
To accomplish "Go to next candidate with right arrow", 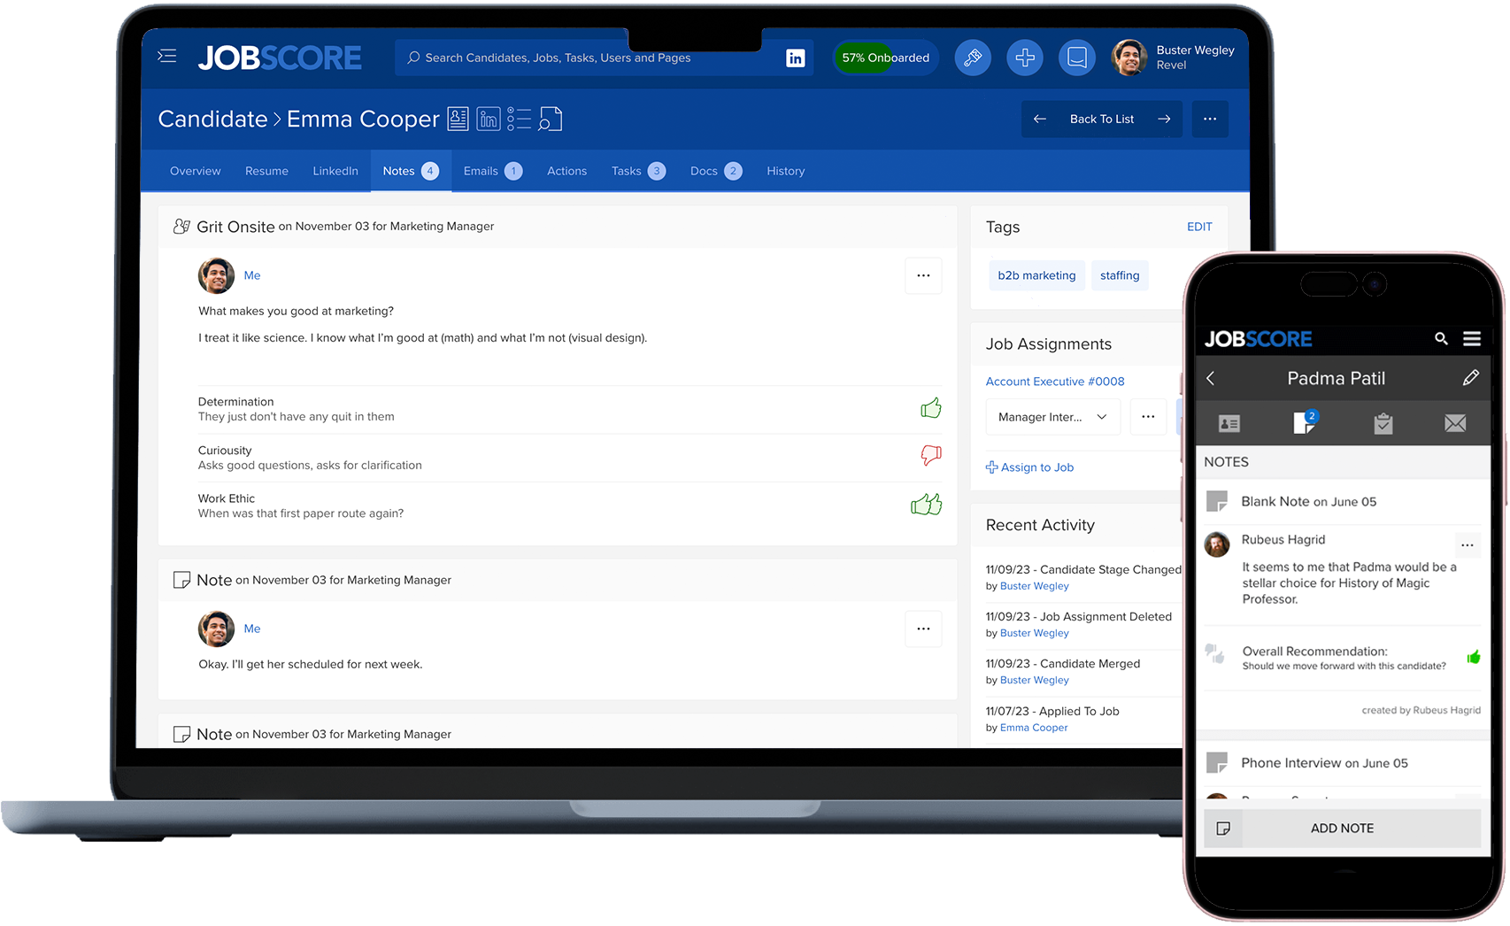I will pos(1164,119).
